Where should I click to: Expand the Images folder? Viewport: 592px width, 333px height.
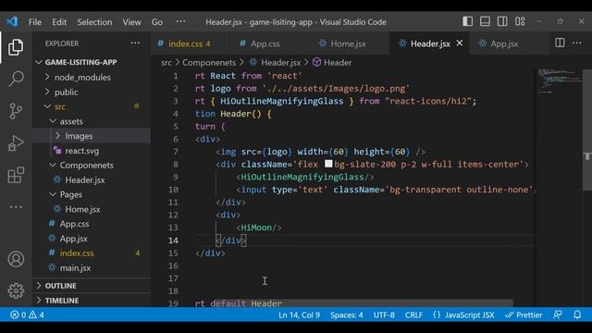click(79, 136)
